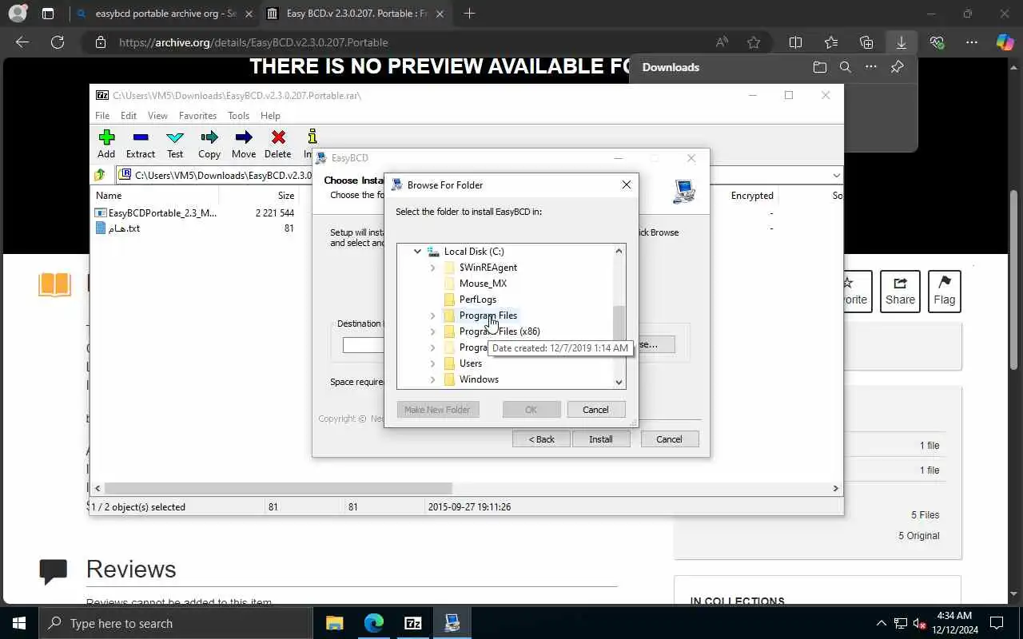The image size is (1023, 639).
Task: Expand the Program Files folder
Action: tap(432, 316)
